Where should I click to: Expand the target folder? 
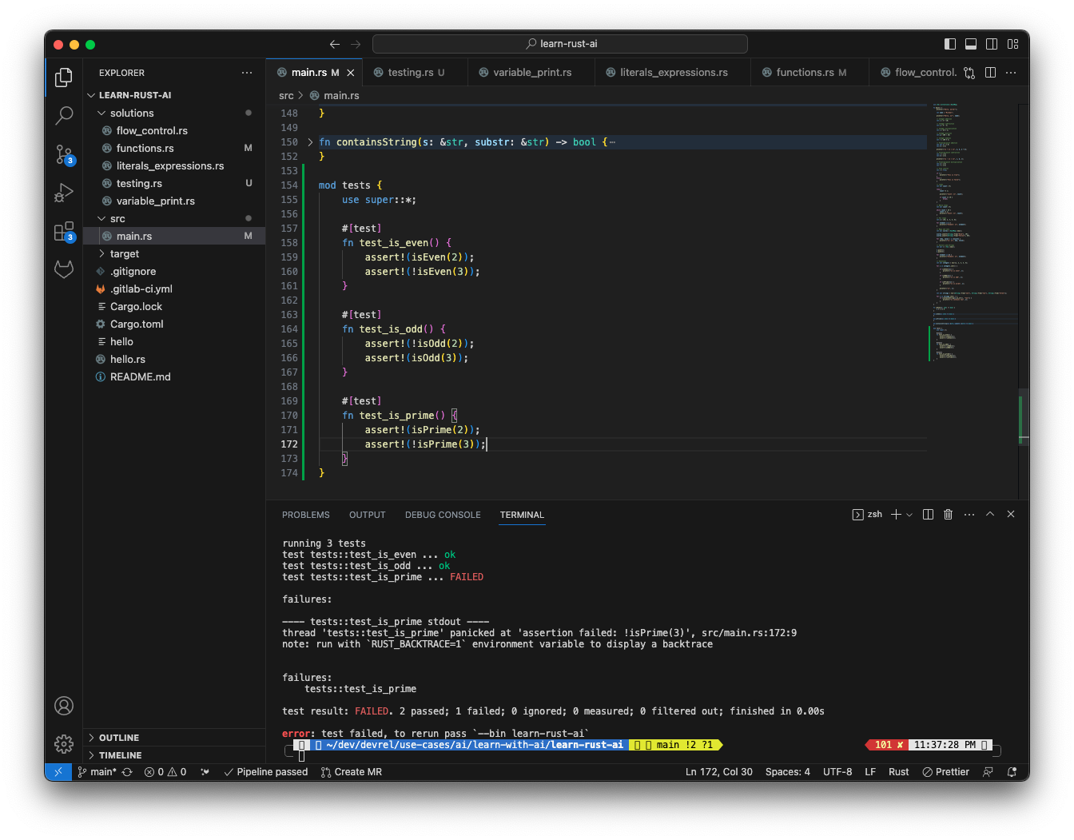[x=124, y=253]
